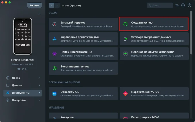The width and height of the screenshot is (195, 122).
Task: Click the iPhone (Ярослав) title in toolbar
Action: coord(71,5)
